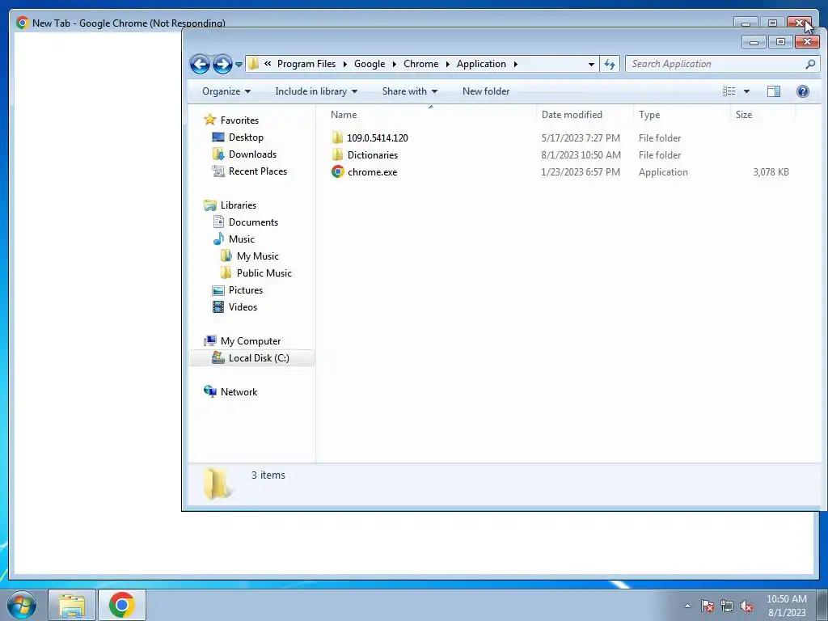
Task: Click the search magnifier icon
Action: point(810,64)
